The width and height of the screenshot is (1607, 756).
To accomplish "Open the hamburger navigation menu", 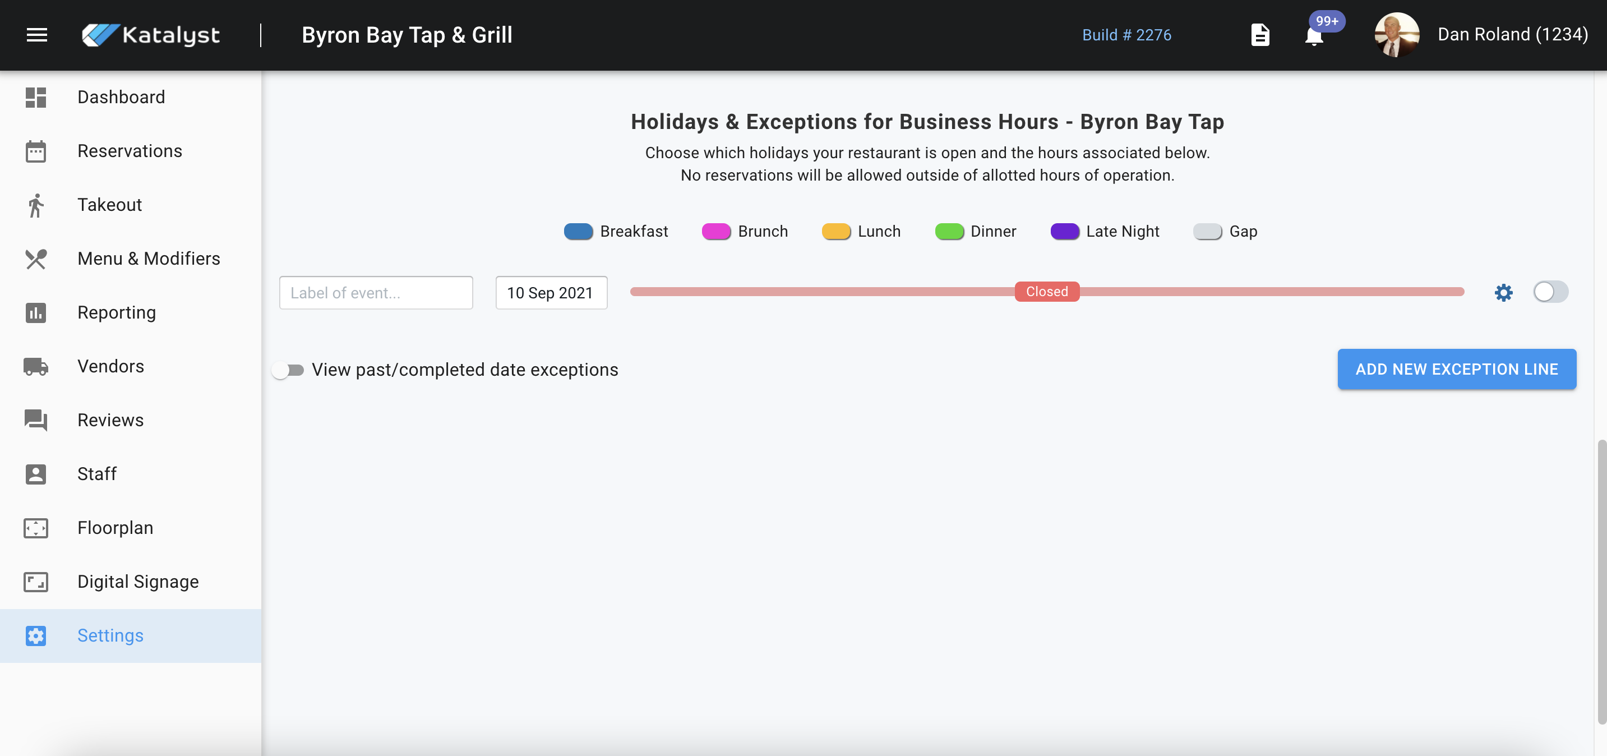I will (37, 35).
